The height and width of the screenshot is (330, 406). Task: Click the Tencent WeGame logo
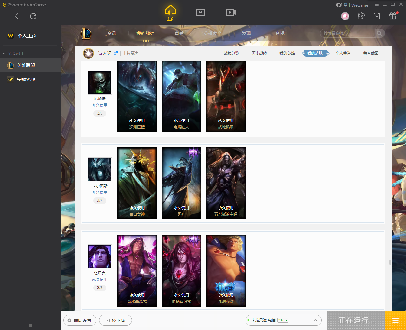pyautogui.click(x=25, y=5)
